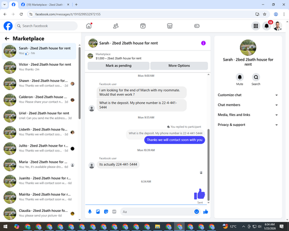The width and height of the screenshot is (289, 231).
Task: Open the notifications bell with badge
Action: click(266, 26)
